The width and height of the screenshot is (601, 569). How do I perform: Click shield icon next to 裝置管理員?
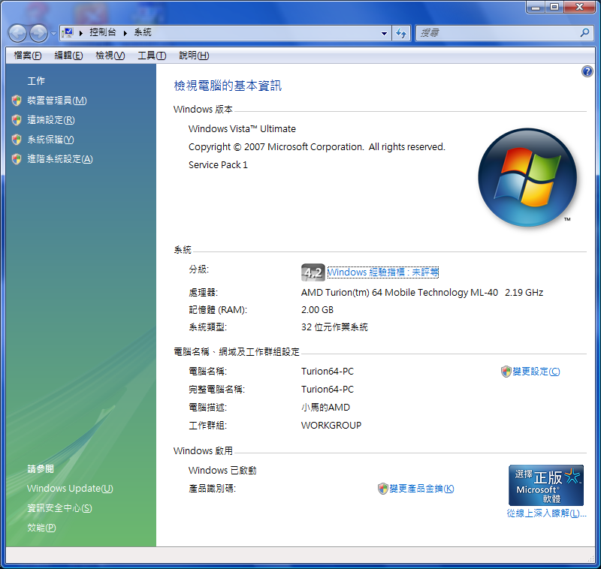[x=17, y=101]
